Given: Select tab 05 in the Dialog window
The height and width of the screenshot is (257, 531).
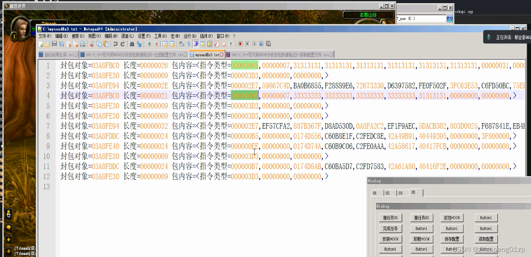Looking at the screenshot, I should click(416, 192).
